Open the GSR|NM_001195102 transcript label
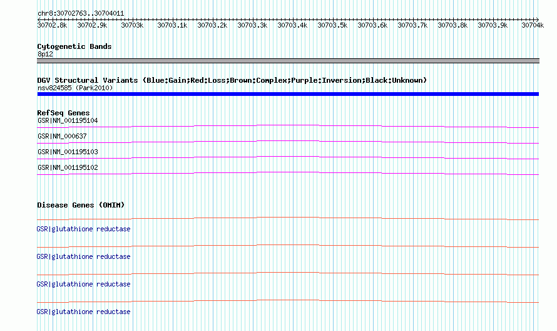Image resolution: width=557 pixels, height=331 pixels. (x=68, y=167)
